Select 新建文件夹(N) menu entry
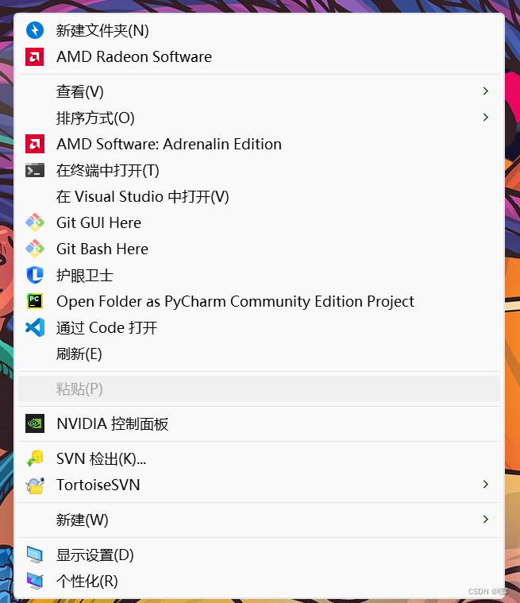520x603 pixels. pos(259,30)
